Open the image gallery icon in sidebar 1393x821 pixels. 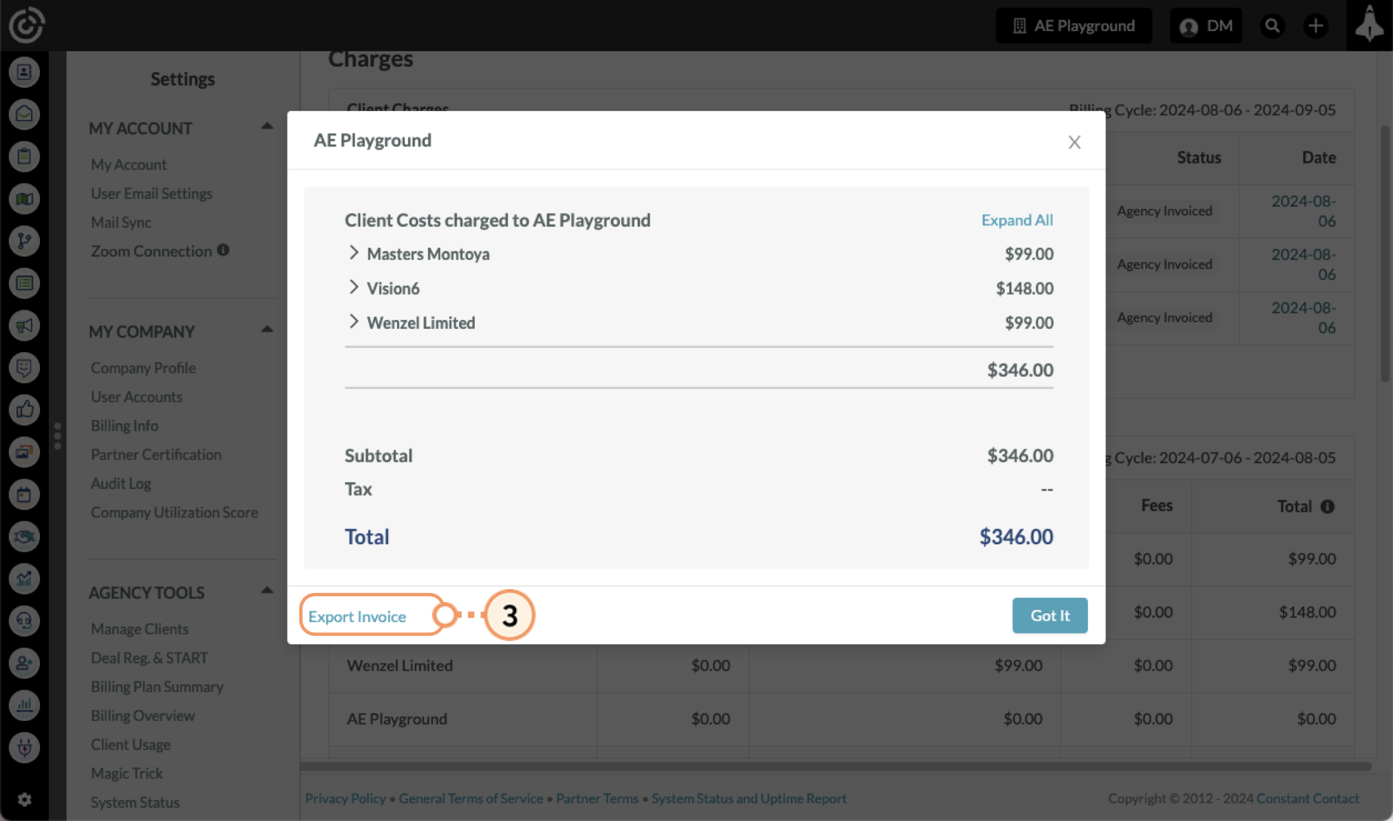pos(24,452)
